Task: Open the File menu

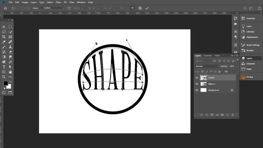Action: (x=11, y=2)
